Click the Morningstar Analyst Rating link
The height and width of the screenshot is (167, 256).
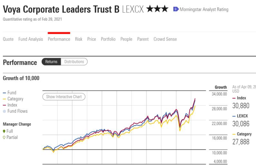point(204,9)
